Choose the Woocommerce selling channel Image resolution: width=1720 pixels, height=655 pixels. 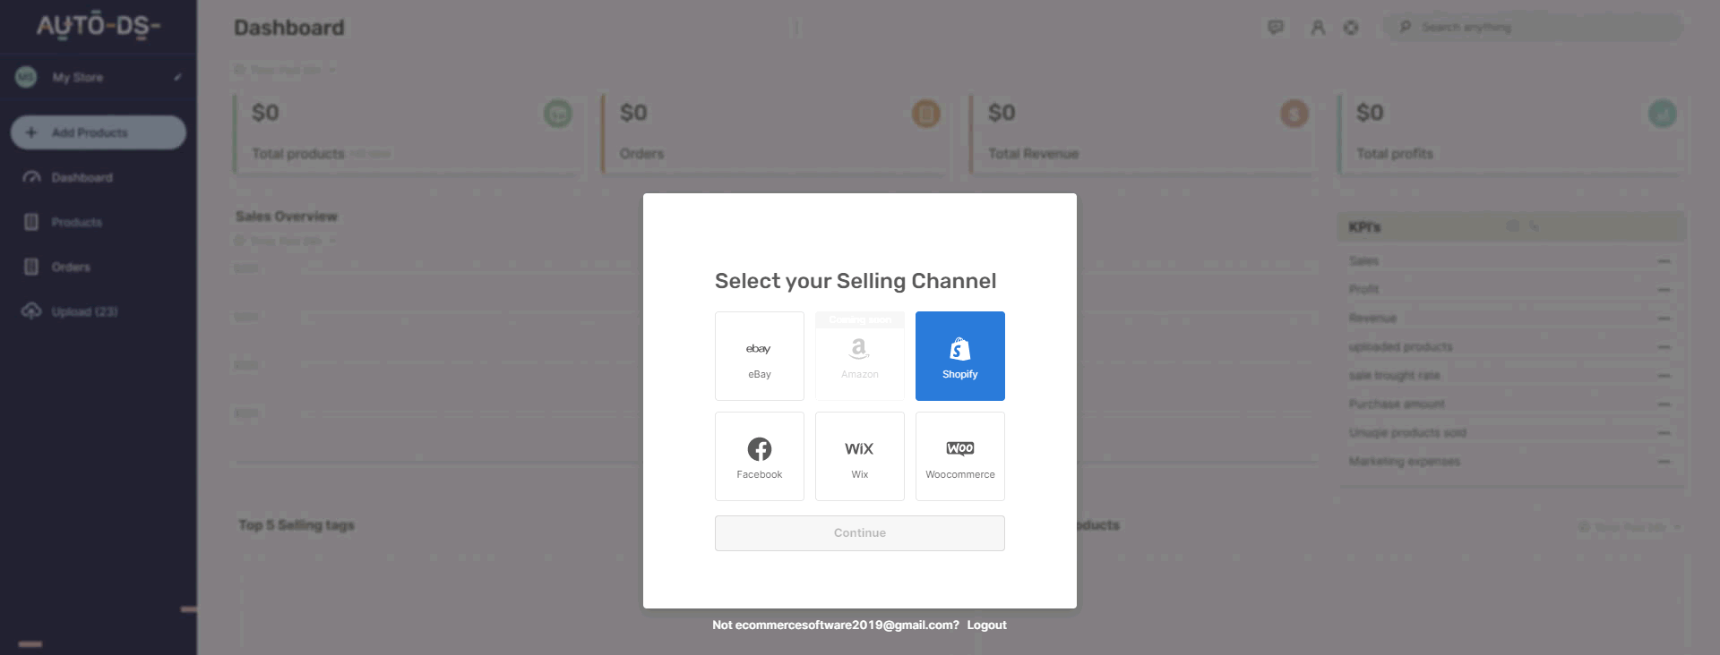tap(960, 456)
